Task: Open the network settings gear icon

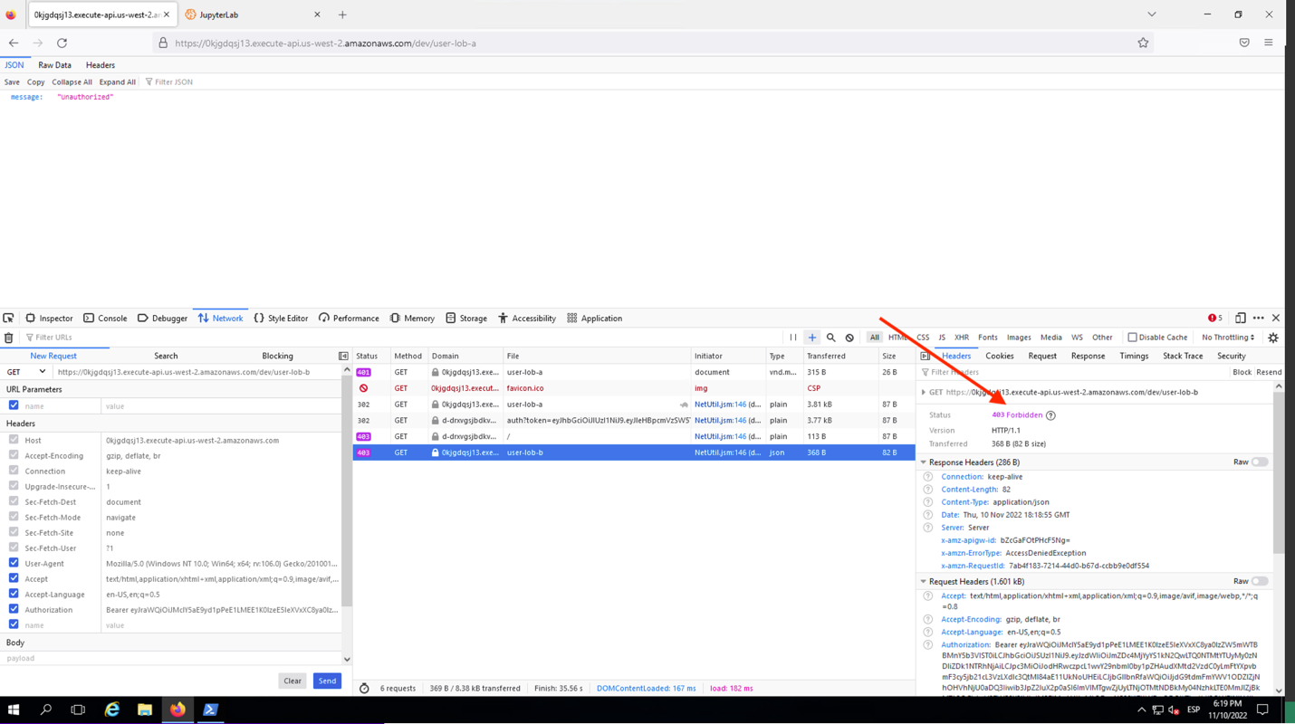Action: [x=1273, y=338]
